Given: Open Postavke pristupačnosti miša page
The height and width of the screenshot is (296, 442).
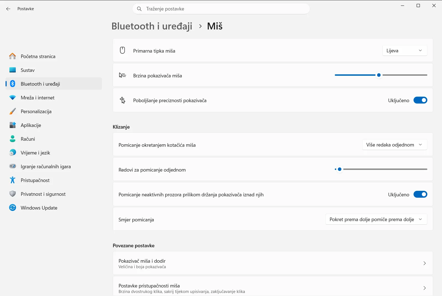Looking at the screenshot, I should click(x=273, y=286).
